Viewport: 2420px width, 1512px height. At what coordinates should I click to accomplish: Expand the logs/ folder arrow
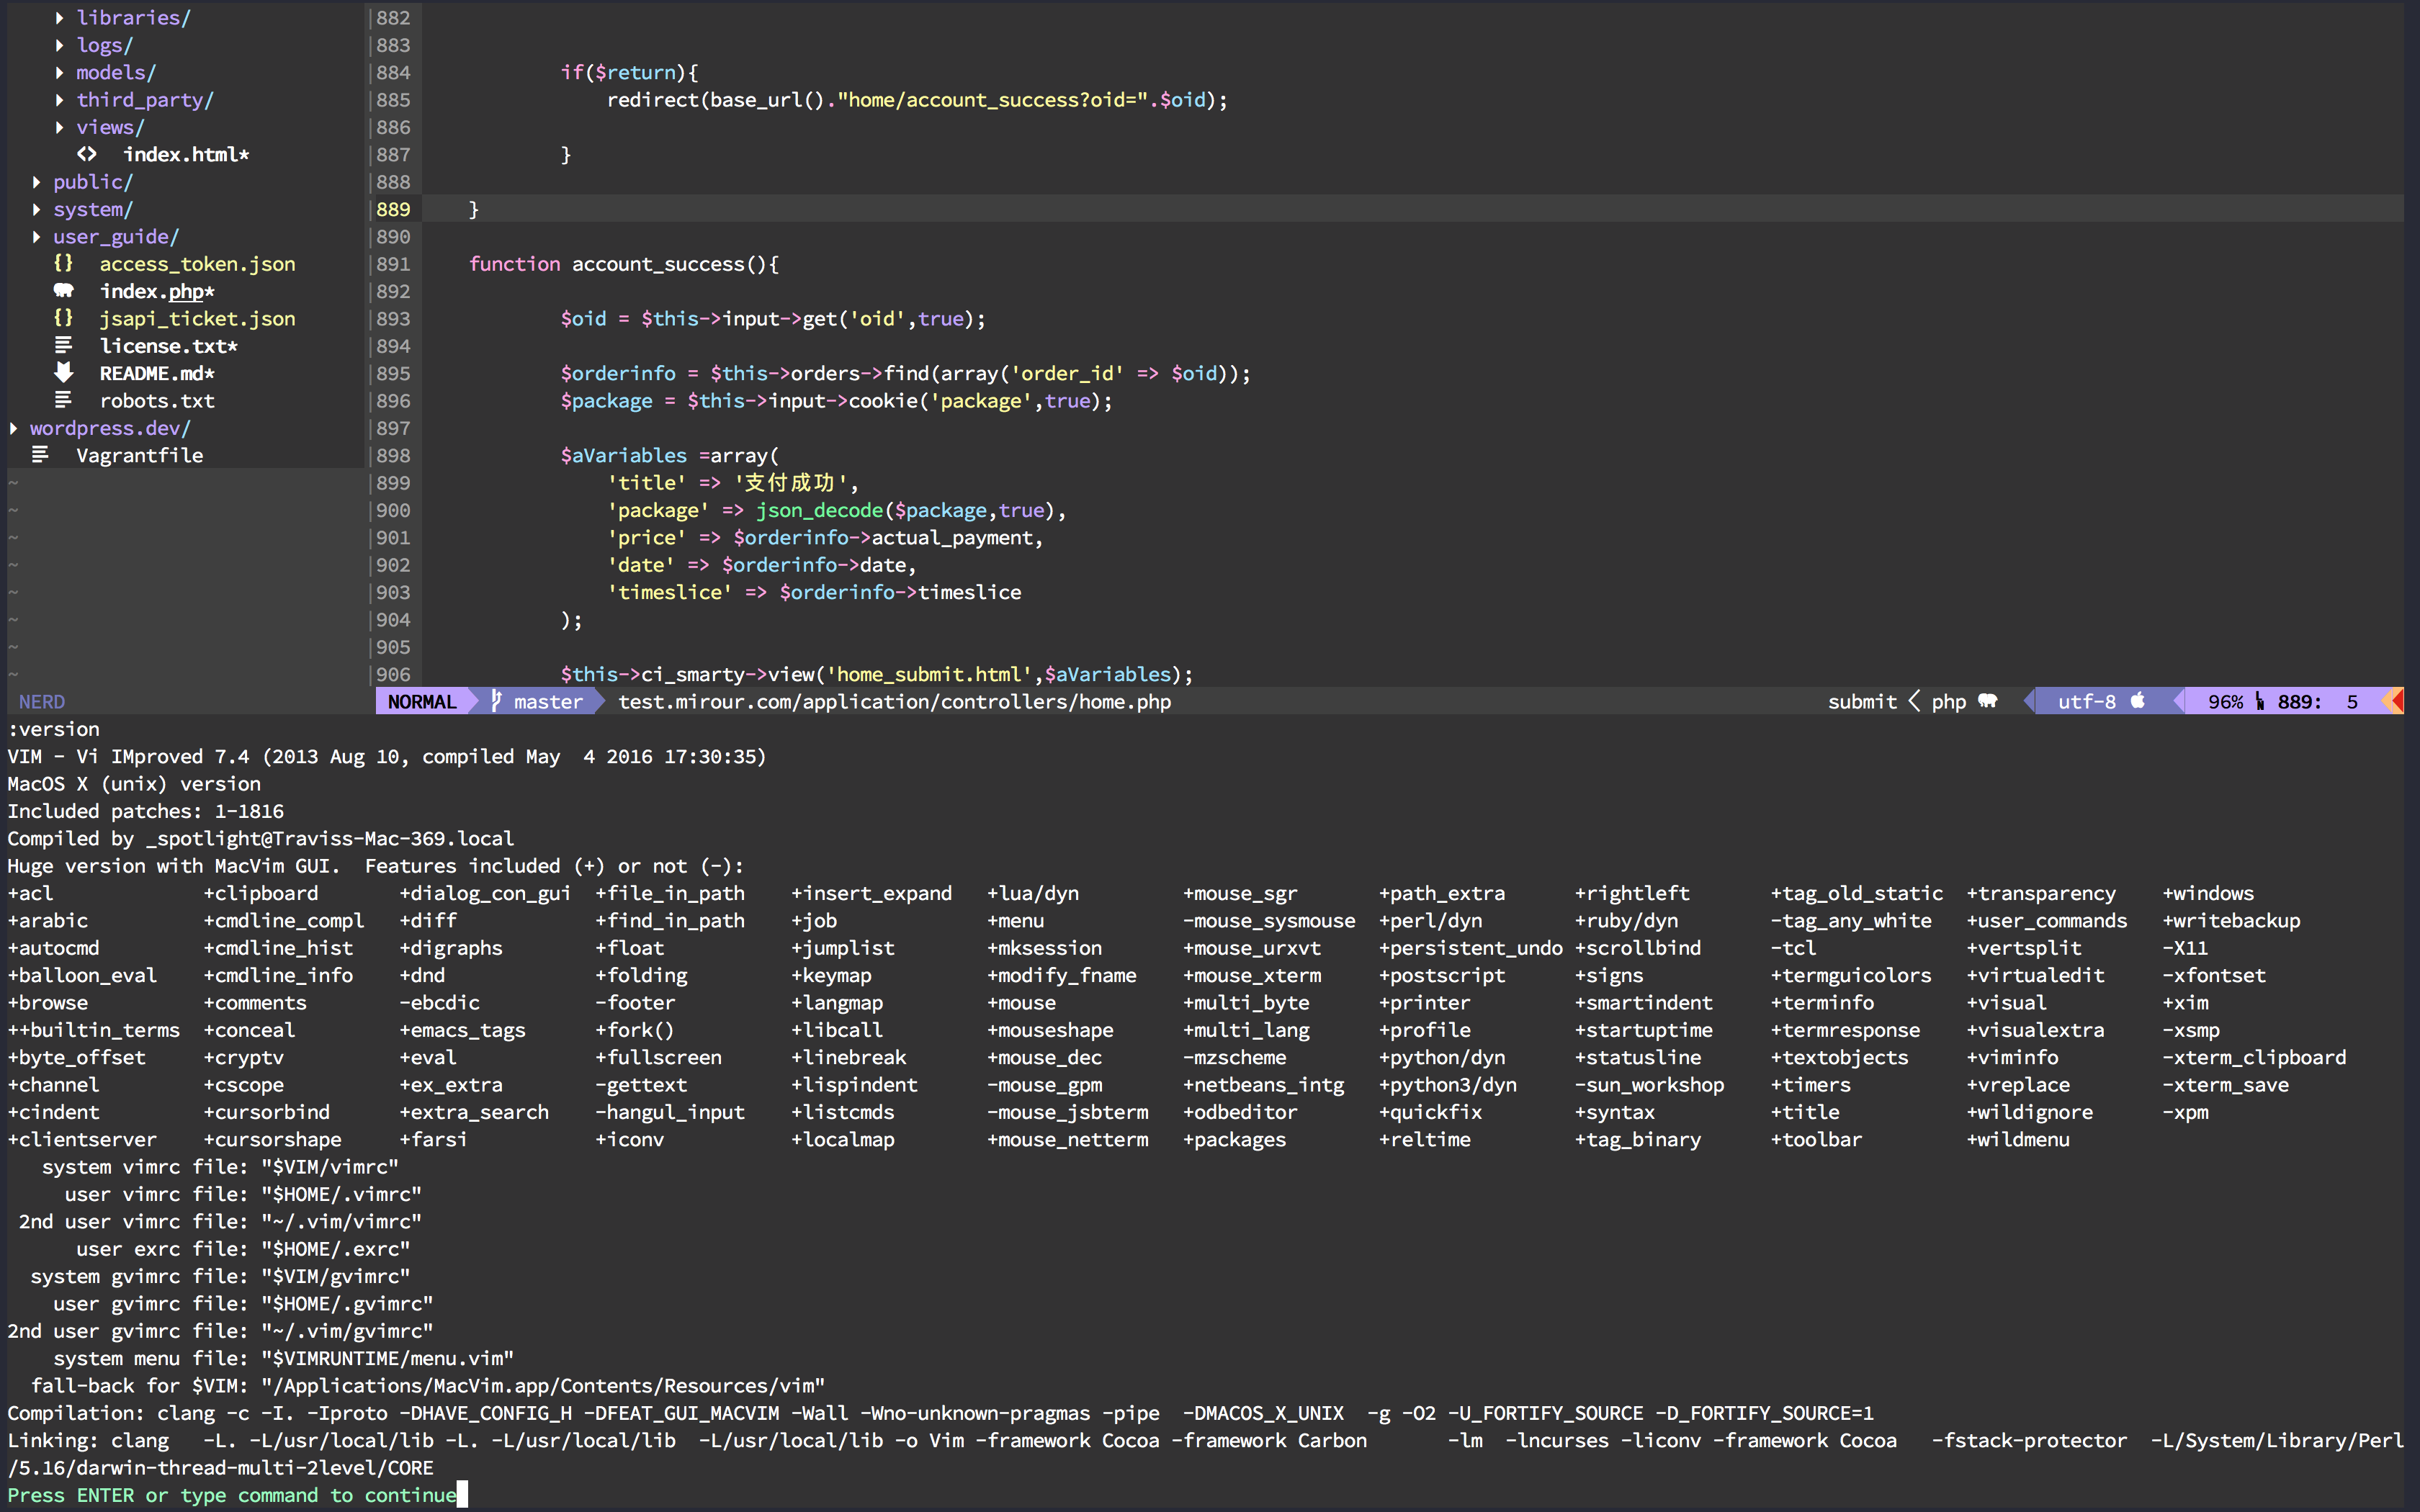(60, 45)
